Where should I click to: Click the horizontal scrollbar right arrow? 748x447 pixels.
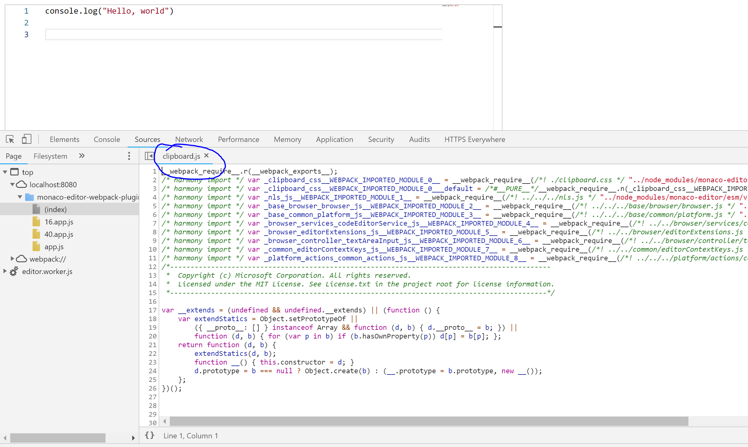(x=134, y=438)
